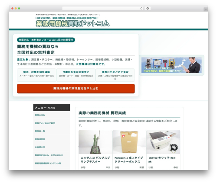Click the 実際の業務用機械 買取実績 heading
217x183 pixels.
102,113
